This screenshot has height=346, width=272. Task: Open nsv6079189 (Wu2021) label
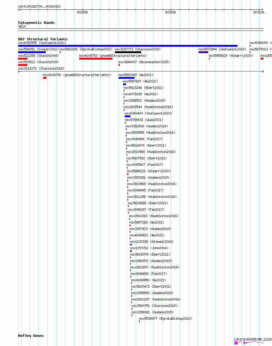141,94
